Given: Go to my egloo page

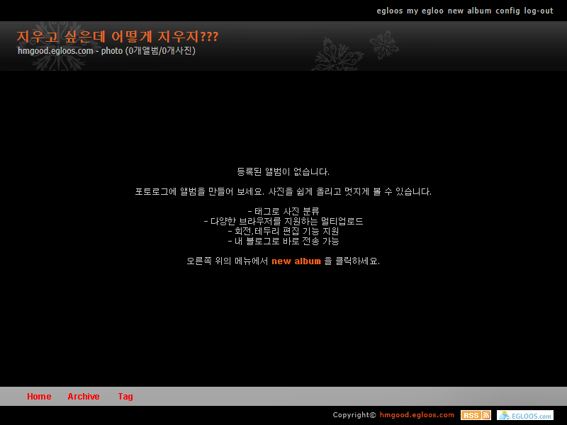Looking at the screenshot, I should [425, 11].
